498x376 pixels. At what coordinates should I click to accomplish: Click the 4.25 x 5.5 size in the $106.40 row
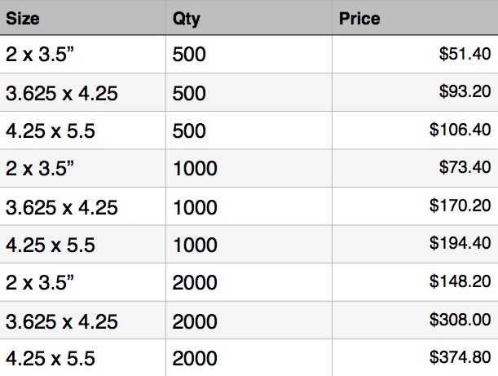51,130
